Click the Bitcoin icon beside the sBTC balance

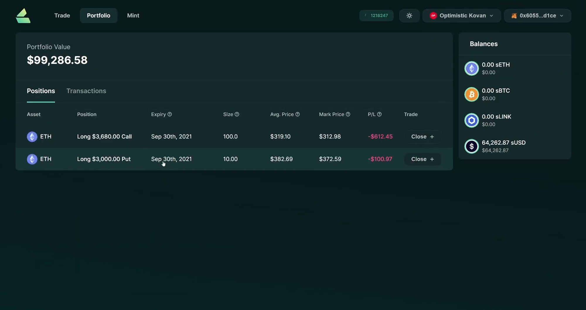(471, 94)
